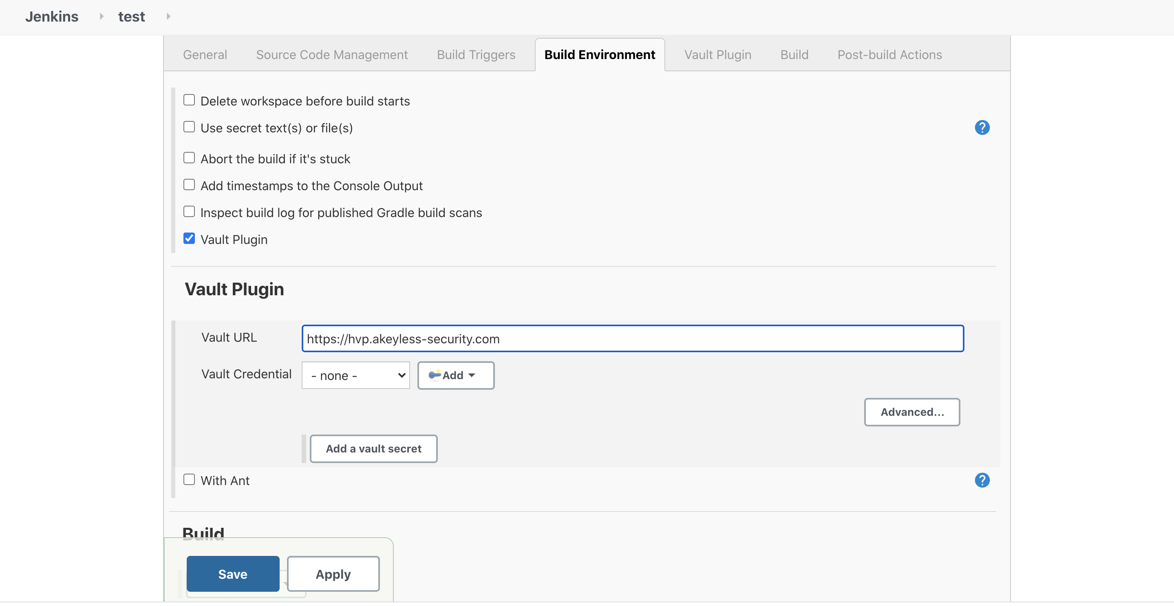
Task: Check the With Ant option
Action: (x=189, y=479)
